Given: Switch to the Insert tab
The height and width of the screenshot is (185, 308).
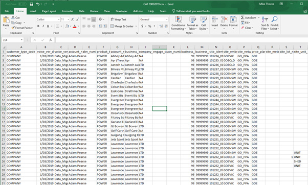Looking at the screenshot, I should click(33, 11).
